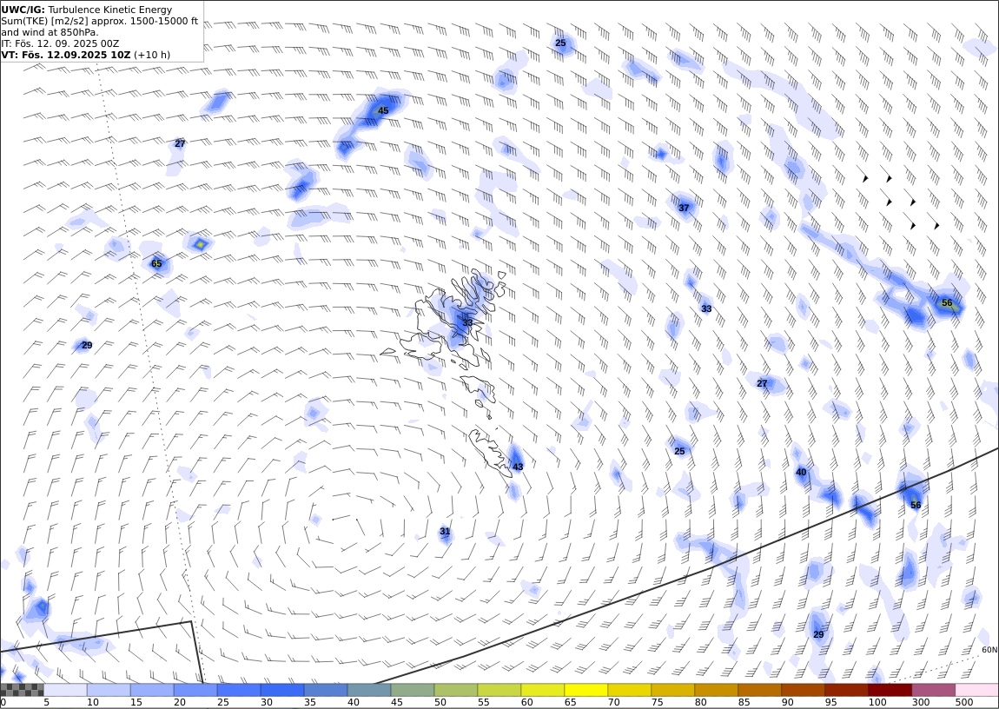Click the yellow TKE hotspot near the 65 label
The height and width of the screenshot is (709, 999).
200,244
